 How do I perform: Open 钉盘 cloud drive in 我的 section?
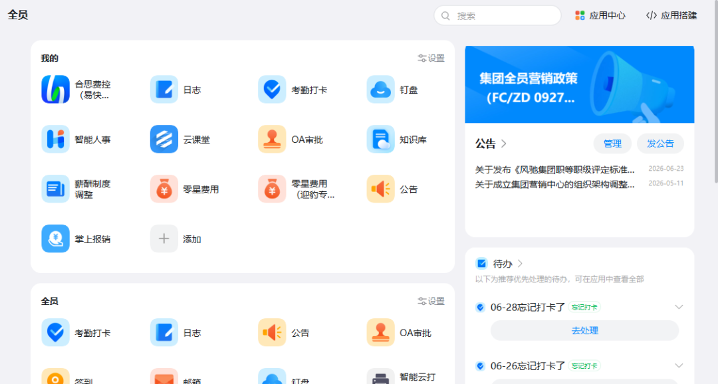(380, 90)
